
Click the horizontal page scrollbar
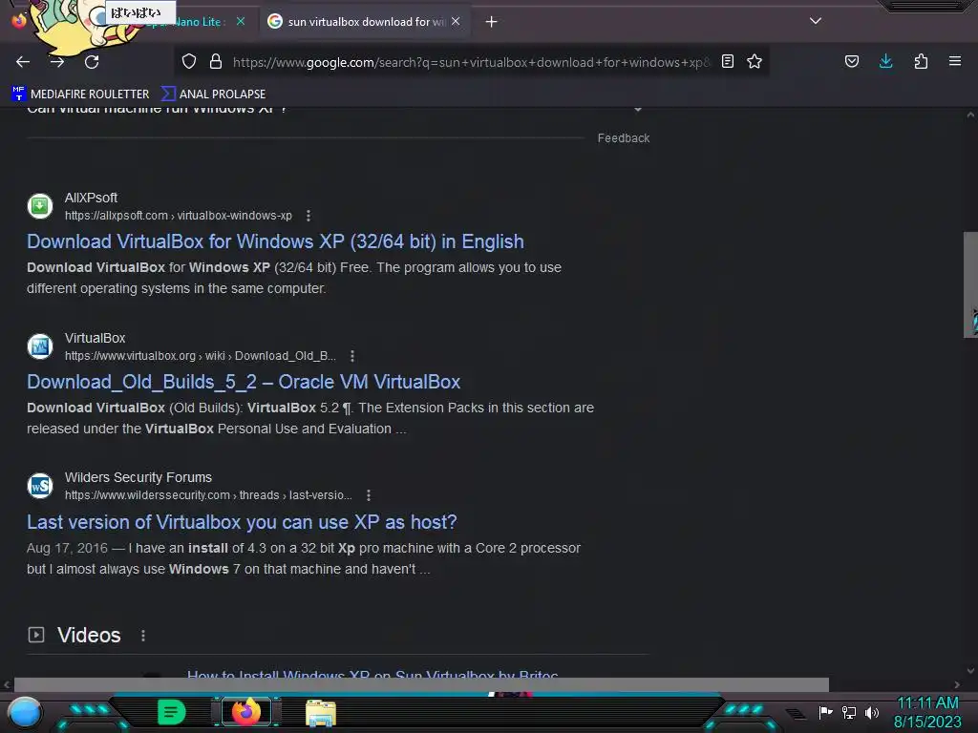tap(421, 684)
